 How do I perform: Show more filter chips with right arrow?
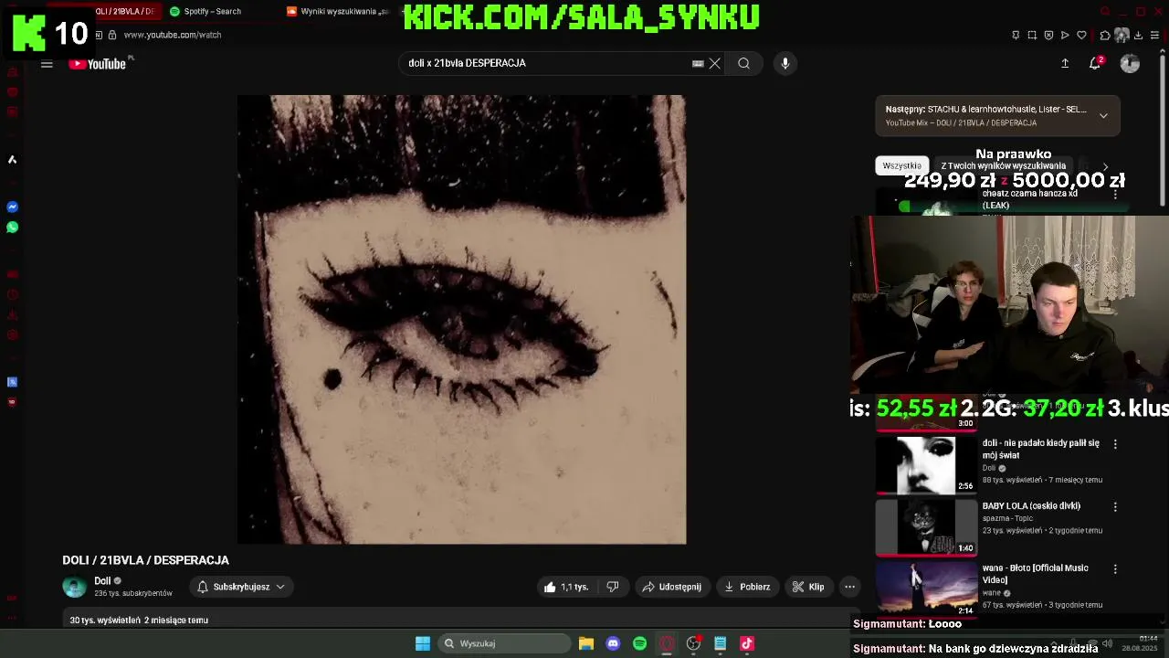pos(1105,167)
